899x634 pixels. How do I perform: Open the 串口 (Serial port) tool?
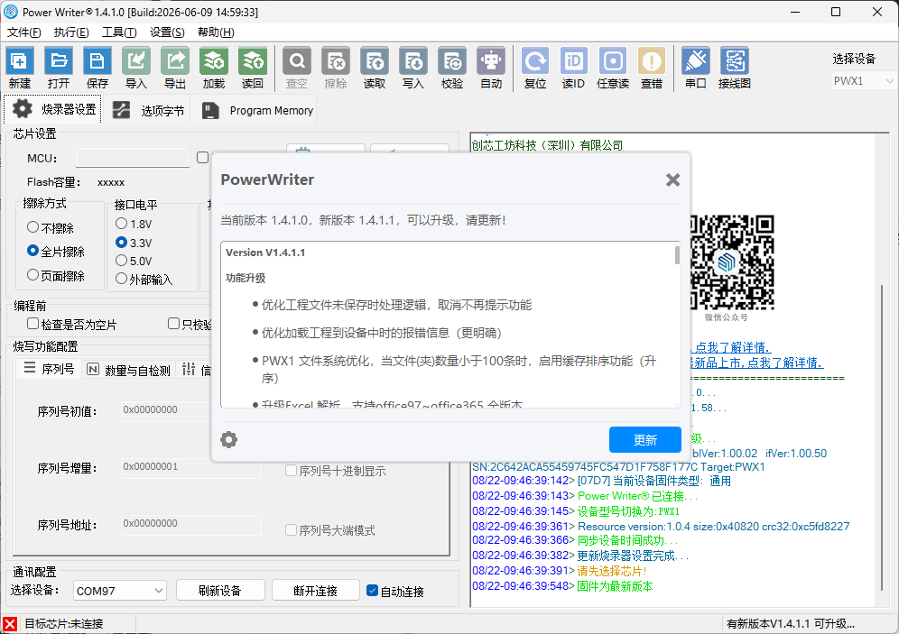696,68
